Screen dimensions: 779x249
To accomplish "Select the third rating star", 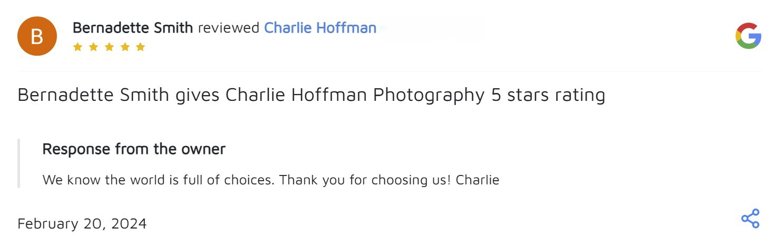I will [109, 47].
